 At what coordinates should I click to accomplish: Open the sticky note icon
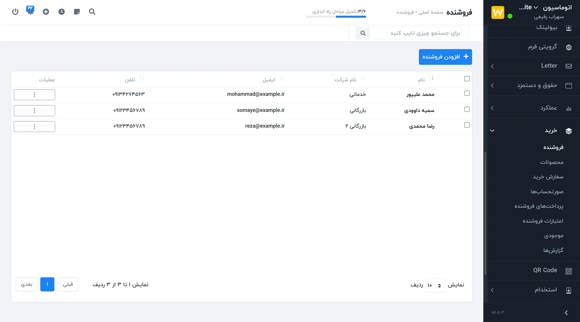tap(77, 12)
